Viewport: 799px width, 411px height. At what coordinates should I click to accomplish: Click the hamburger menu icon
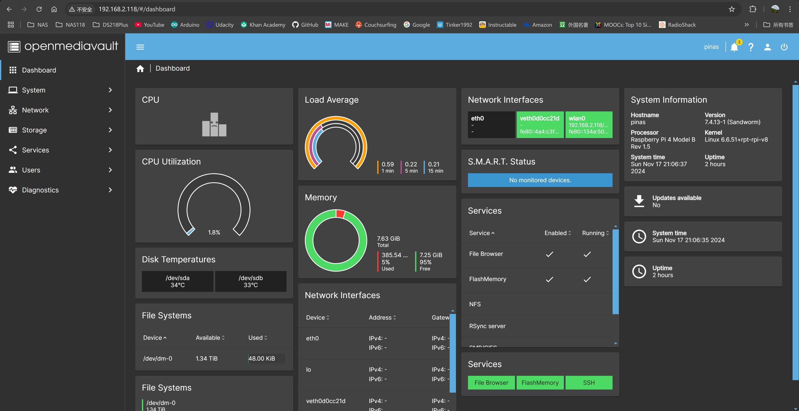click(x=140, y=47)
